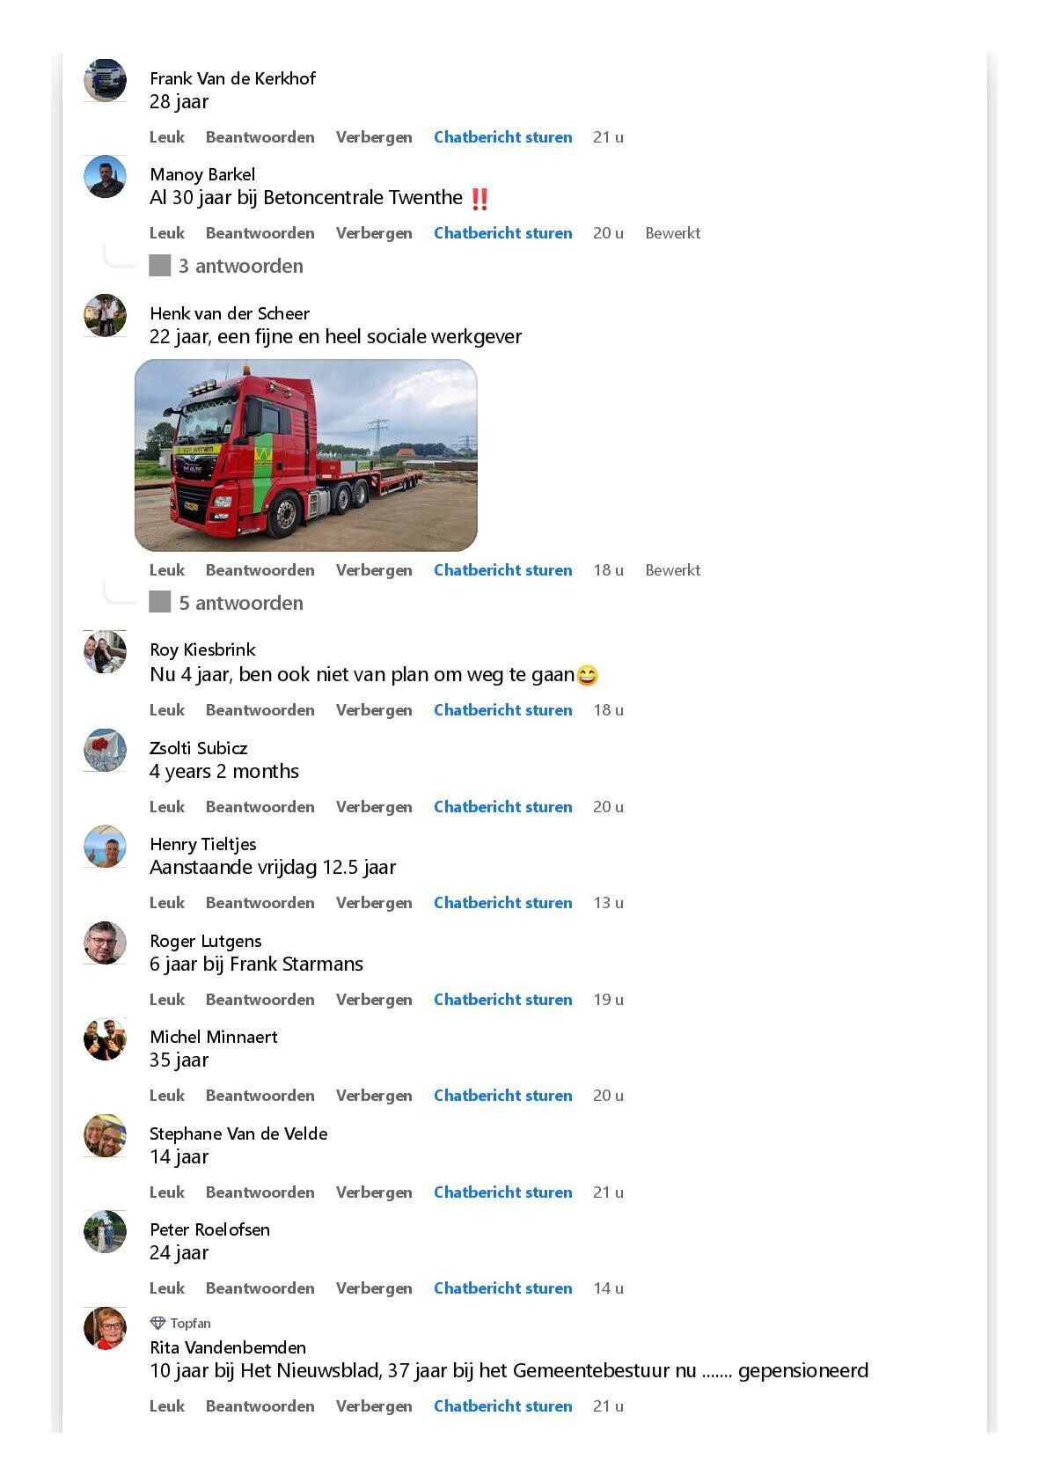Click 14 u timestamp on Peter's comment
This screenshot has height=1482, width=1047.
click(x=608, y=1288)
